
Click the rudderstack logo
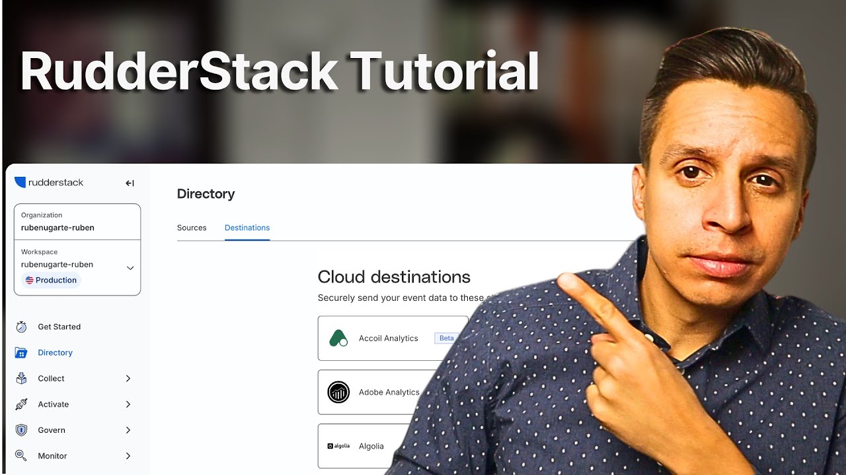[49, 183]
